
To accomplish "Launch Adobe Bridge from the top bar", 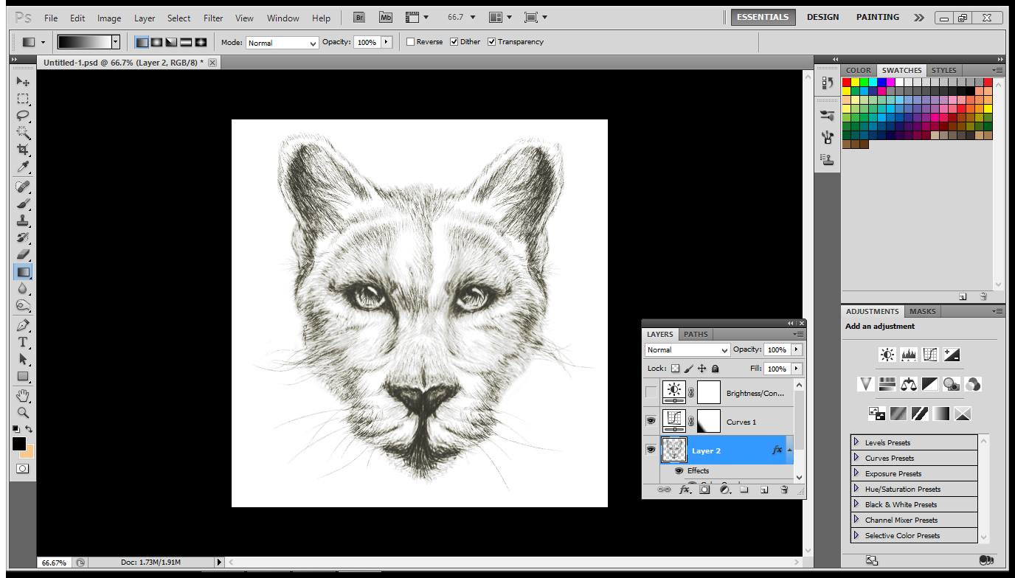I will [359, 18].
